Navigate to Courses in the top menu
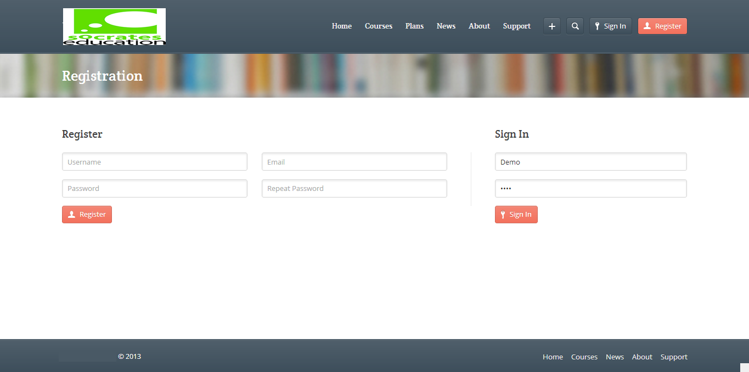The image size is (749, 372). (x=378, y=26)
